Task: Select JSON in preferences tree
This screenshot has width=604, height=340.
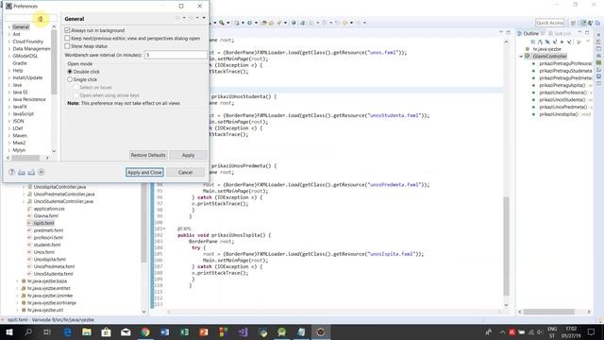Action: pos(18,121)
